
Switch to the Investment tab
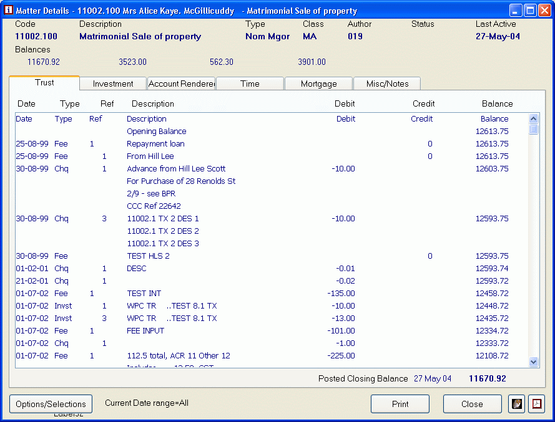[x=113, y=84]
